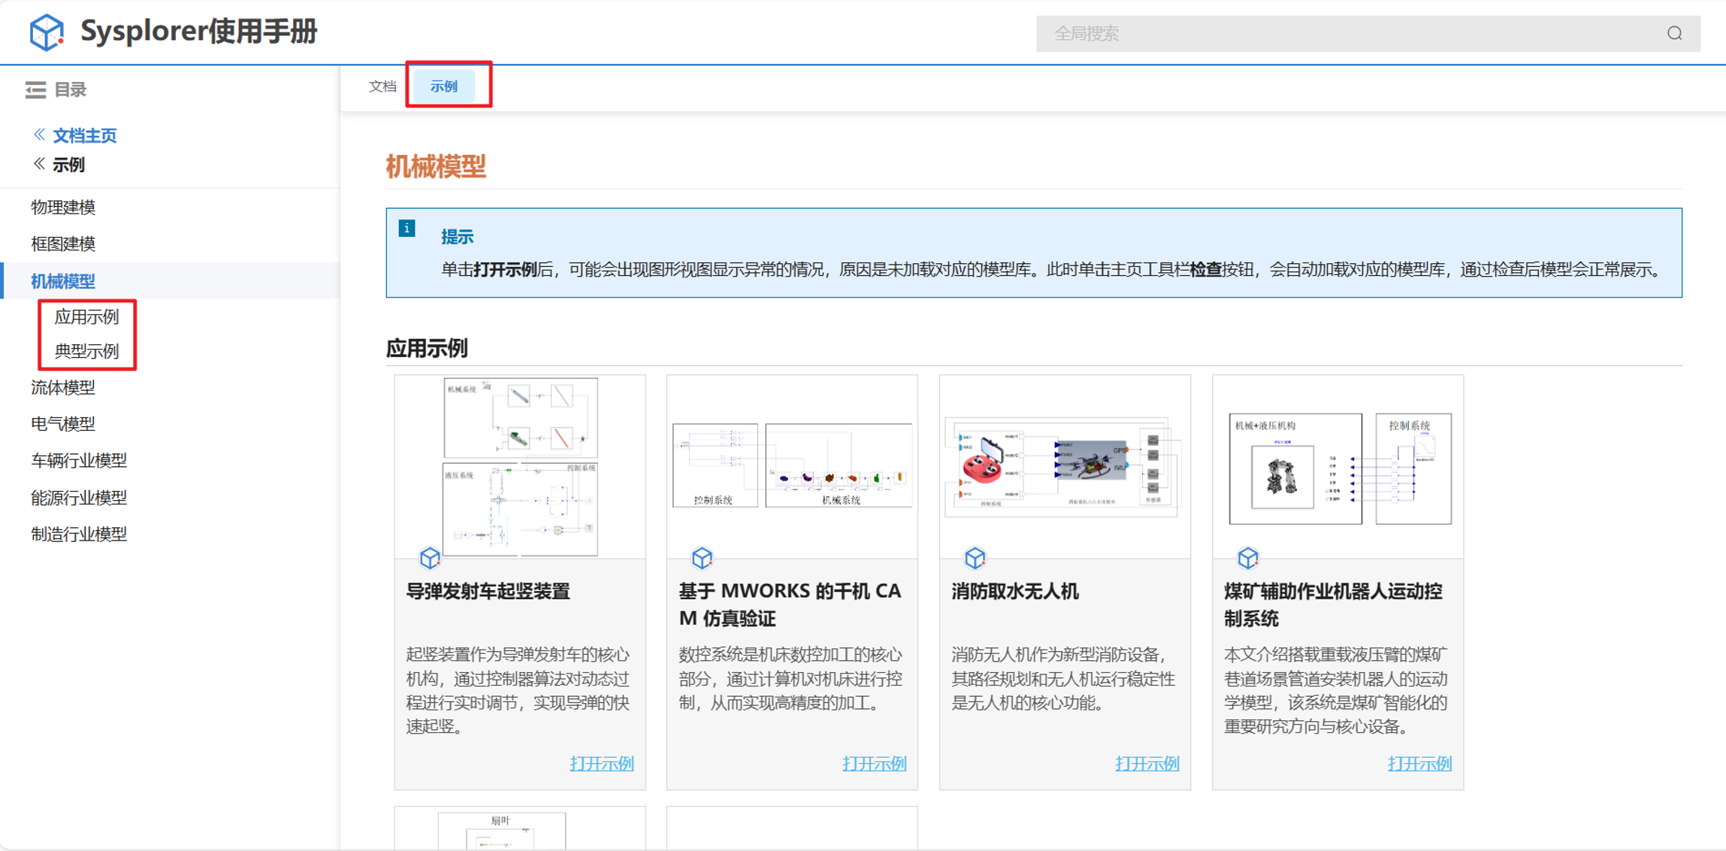
Task: Open 打开示例 link for 消防取水无人机
Action: [1147, 764]
